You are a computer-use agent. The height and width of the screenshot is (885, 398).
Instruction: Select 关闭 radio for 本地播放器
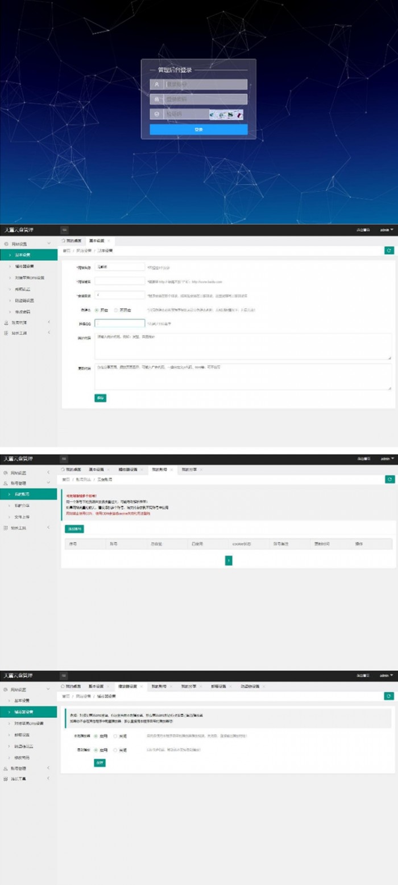(x=115, y=736)
